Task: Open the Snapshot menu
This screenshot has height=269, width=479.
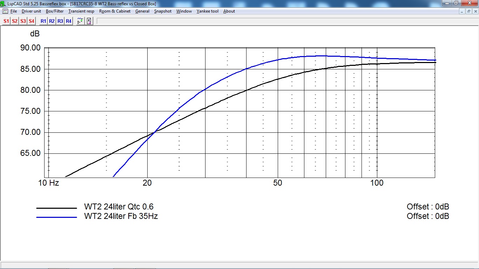Action: pyautogui.click(x=163, y=11)
